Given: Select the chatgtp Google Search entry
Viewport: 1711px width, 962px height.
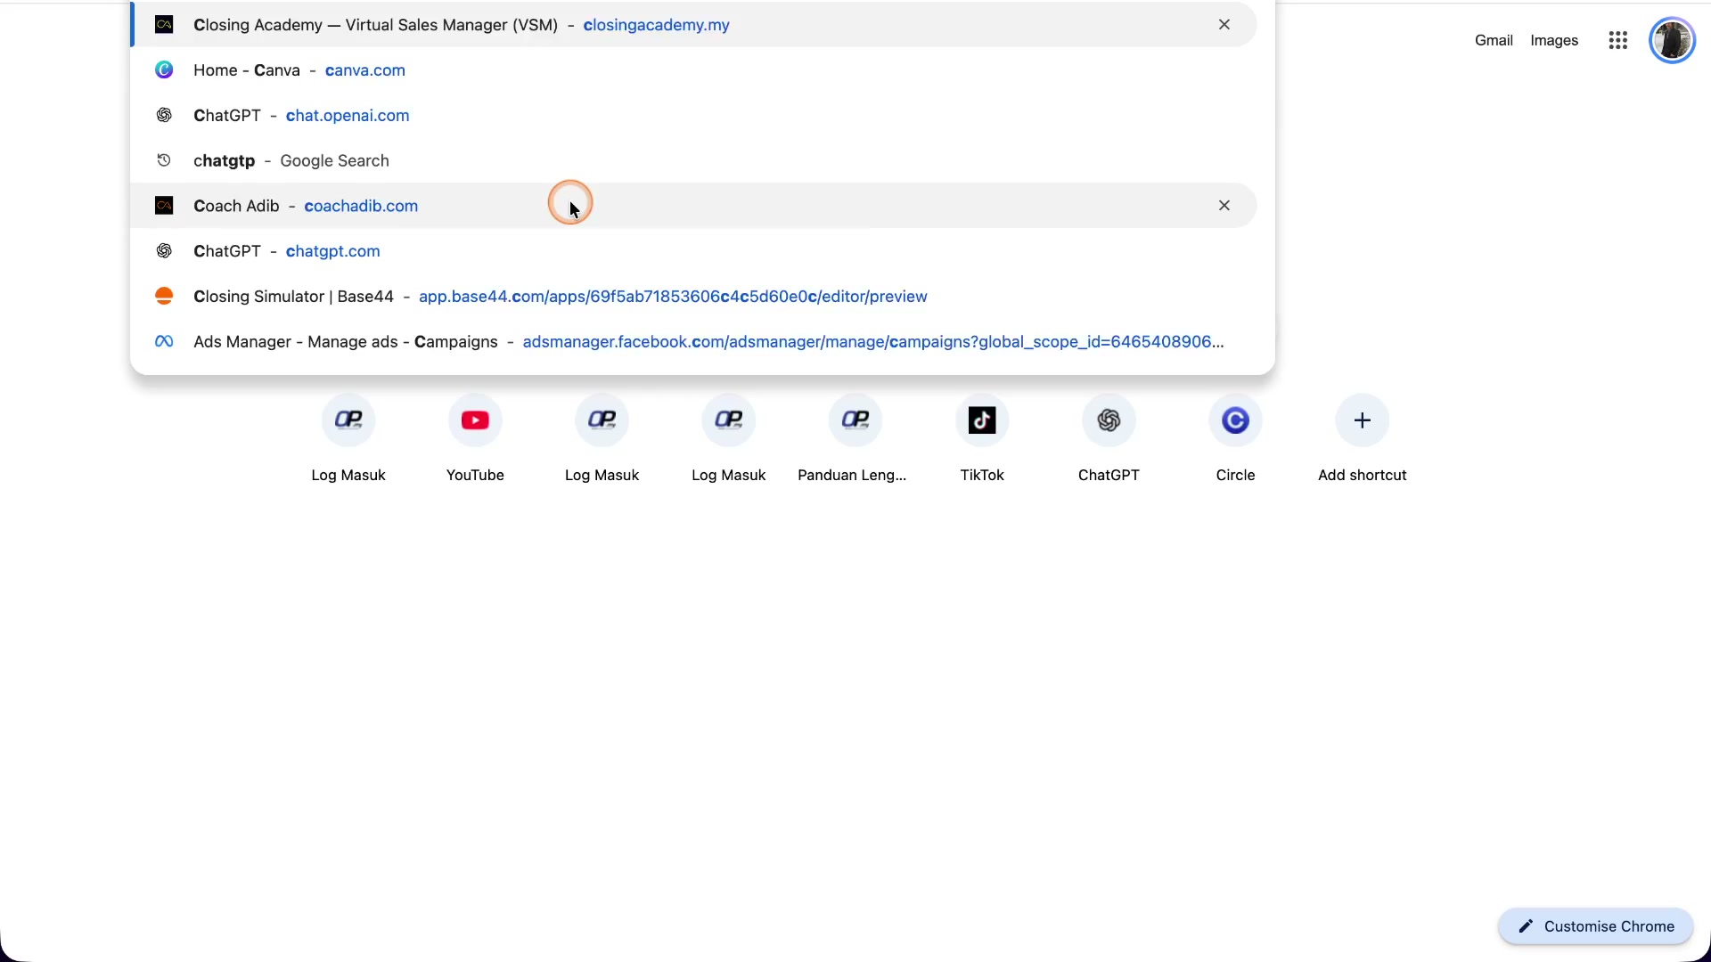Looking at the screenshot, I should 693,161.
